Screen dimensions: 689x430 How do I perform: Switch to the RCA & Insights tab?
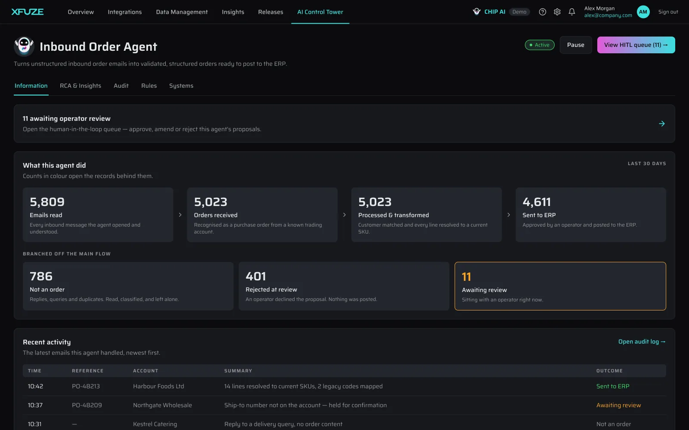(81, 86)
